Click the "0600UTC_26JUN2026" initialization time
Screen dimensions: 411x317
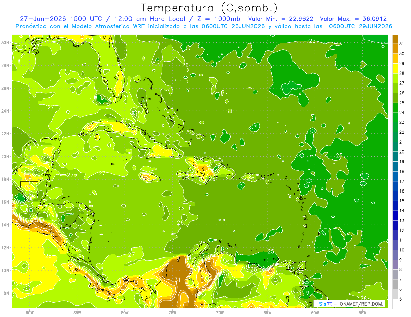pos(234,26)
